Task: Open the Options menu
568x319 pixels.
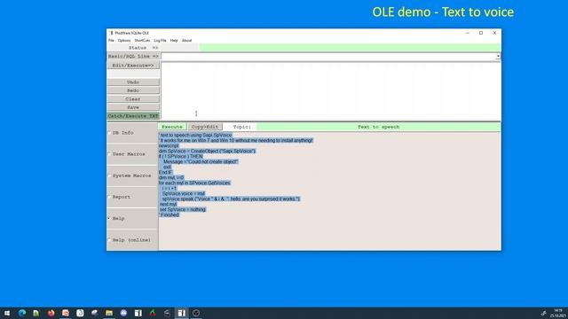Action: [x=124, y=41]
